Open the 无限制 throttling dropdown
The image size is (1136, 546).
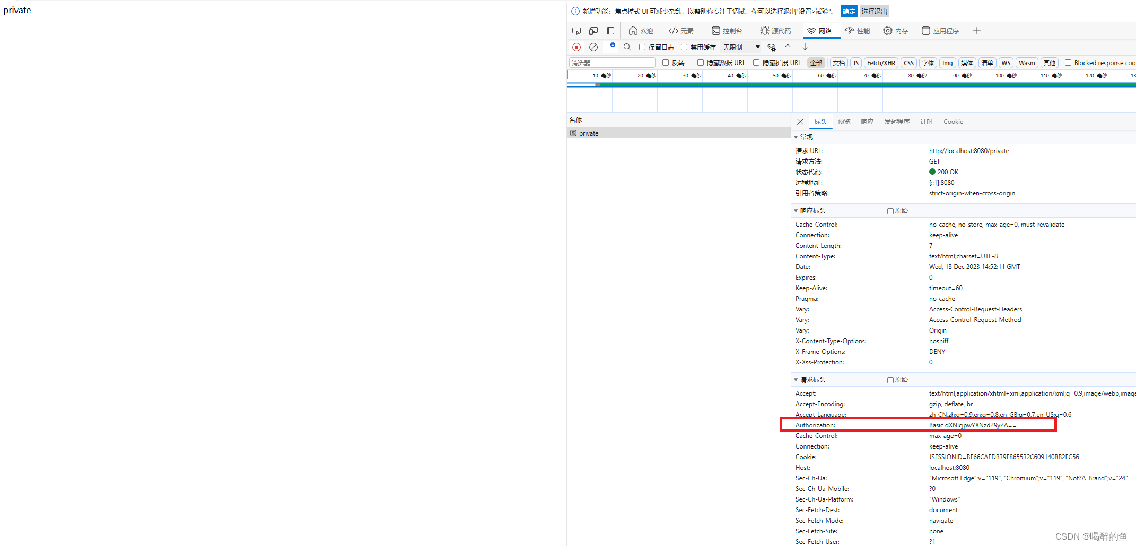pos(741,47)
